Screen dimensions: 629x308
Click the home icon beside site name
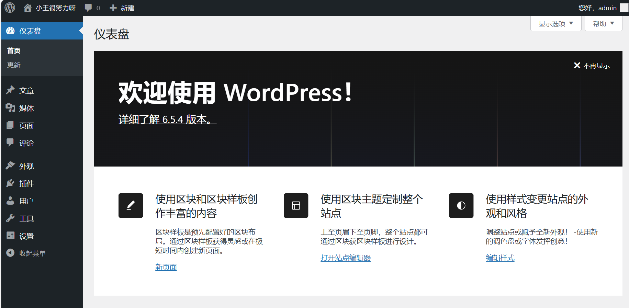(x=27, y=8)
